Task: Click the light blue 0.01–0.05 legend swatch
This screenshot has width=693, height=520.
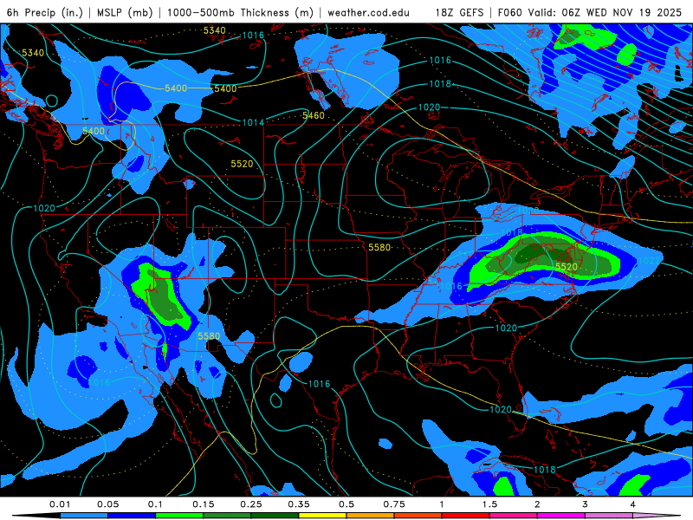Action: coord(84,516)
